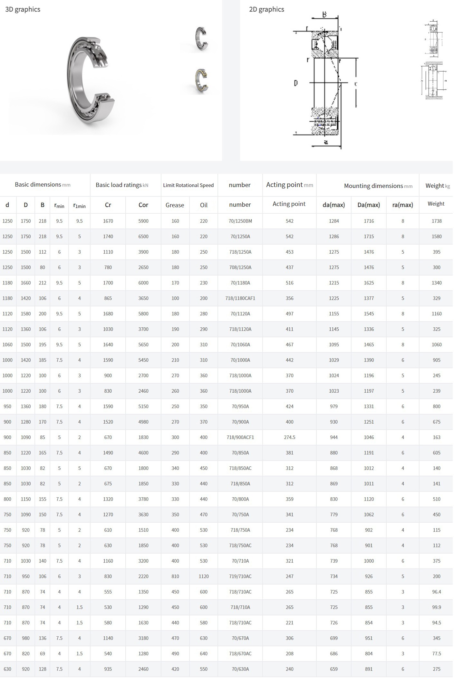Click the Basic load ratings header

click(122, 185)
